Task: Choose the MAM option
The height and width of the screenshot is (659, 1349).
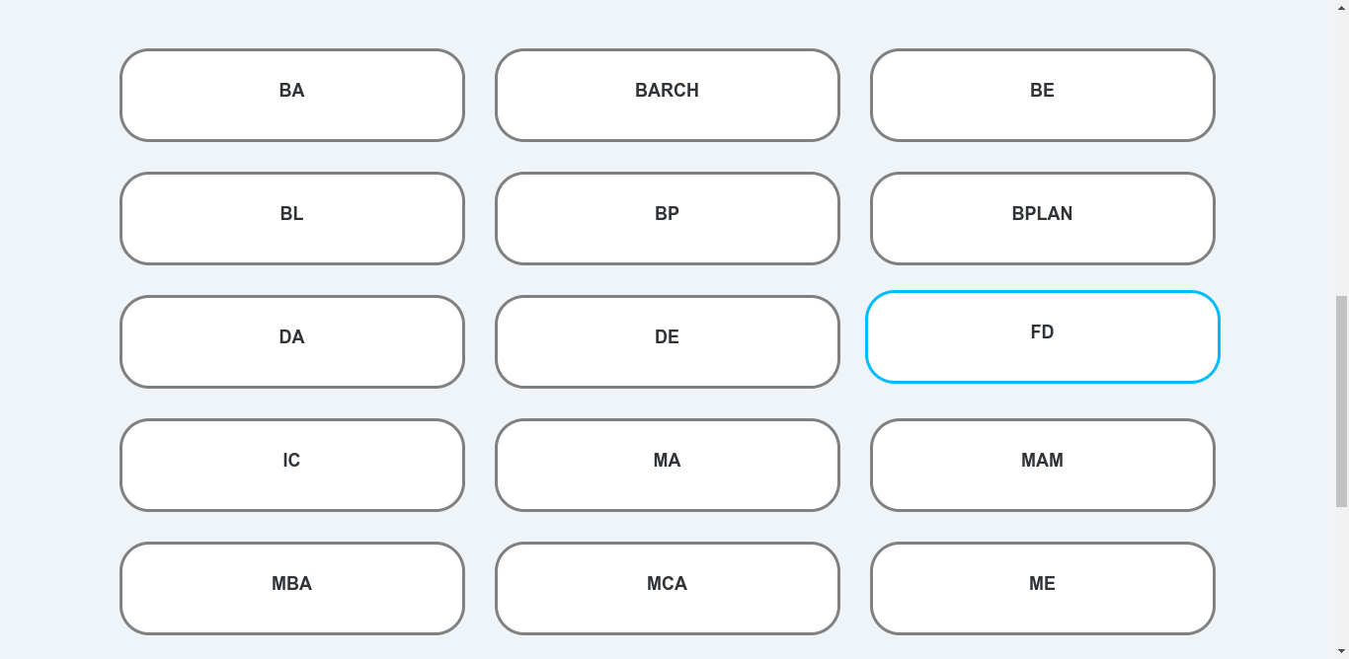Action: tap(1043, 465)
